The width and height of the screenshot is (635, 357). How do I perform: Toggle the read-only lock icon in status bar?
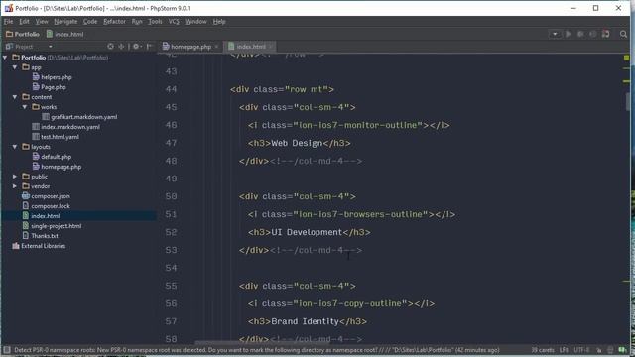coord(599,350)
